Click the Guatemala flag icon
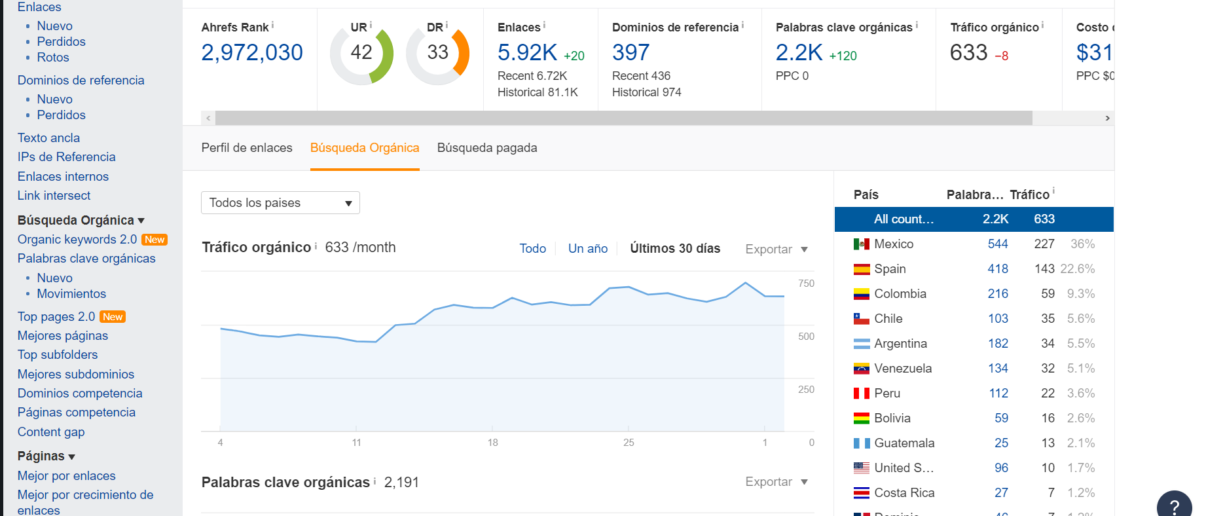Viewport: 1206px width, 516px height. click(862, 443)
